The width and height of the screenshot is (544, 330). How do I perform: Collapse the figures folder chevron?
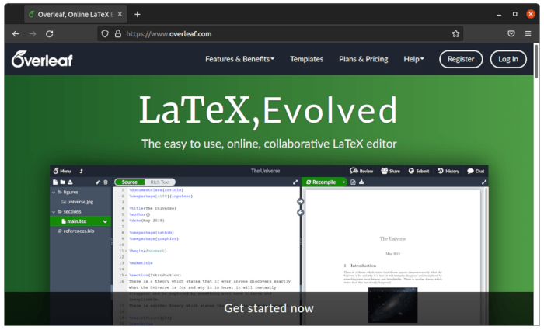coord(54,193)
